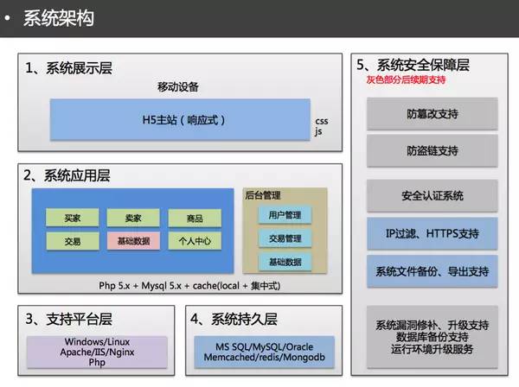Screen dimensions: 519x387
Task: Click the MS SQL/MySQL/Oracle line
Action: 264,346
